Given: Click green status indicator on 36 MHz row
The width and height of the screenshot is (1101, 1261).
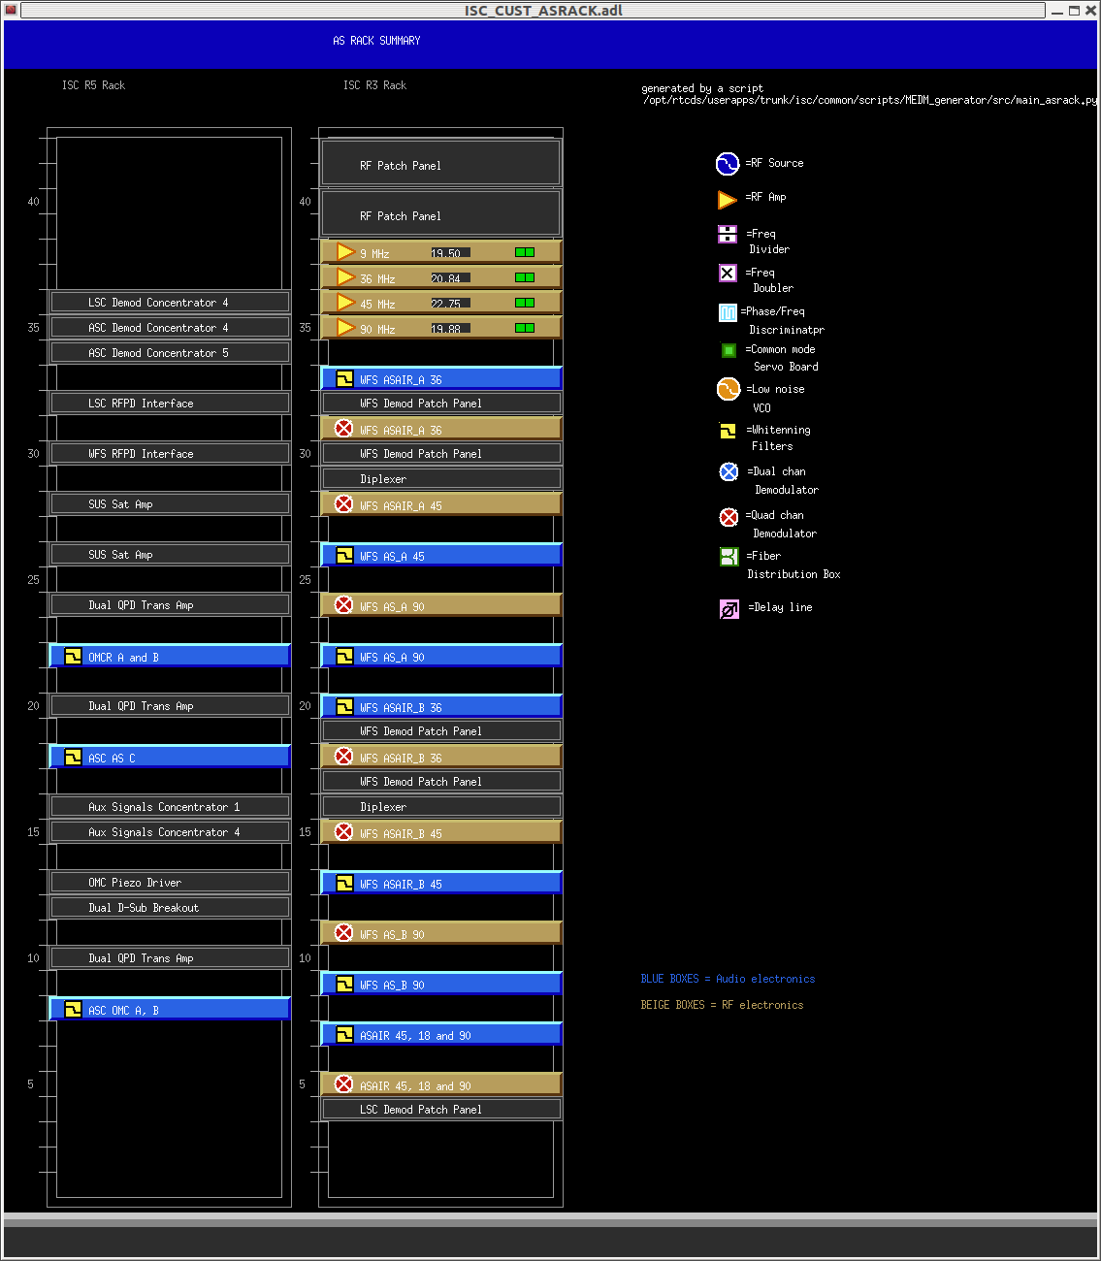Looking at the screenshot, I should coord(525,277).
